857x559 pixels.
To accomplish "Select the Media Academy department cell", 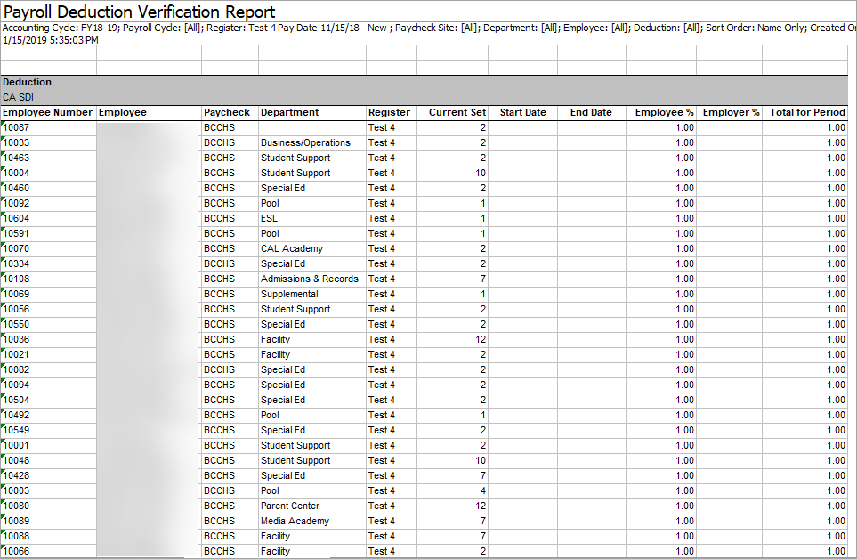I will coord(295,522).
